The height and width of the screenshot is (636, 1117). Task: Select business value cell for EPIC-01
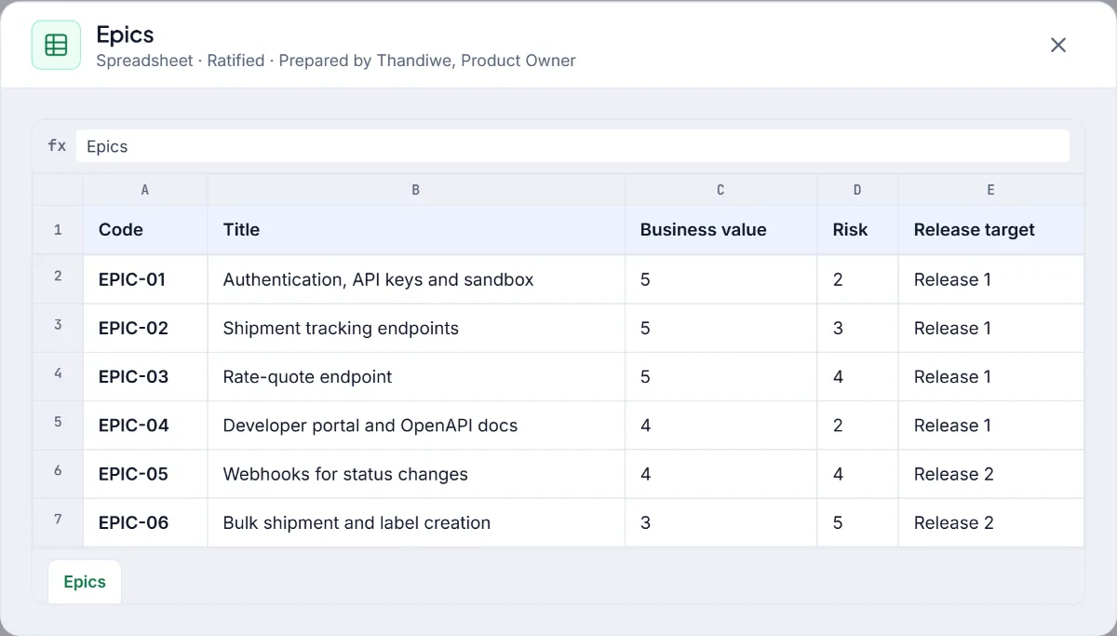click(720, 279)
